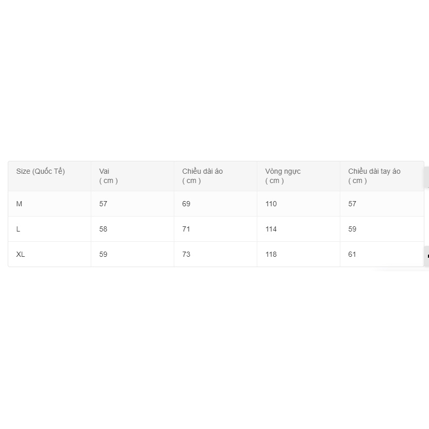Click the "Vai (cm)" column header
The height and width of the screenshot is (429, 429).
108,176
